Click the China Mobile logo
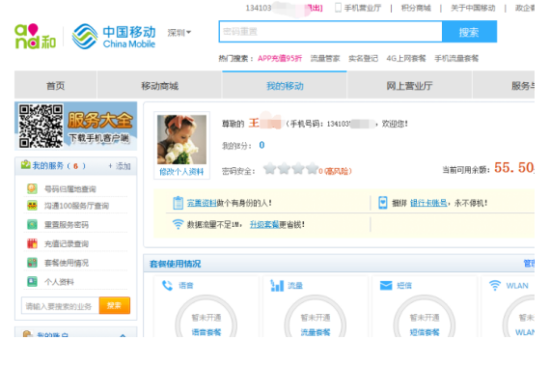Screen dimensions: 550x368 [114, 37]
